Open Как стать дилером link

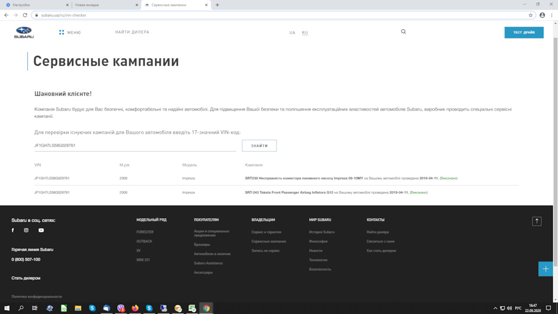(x=381, y=251)
